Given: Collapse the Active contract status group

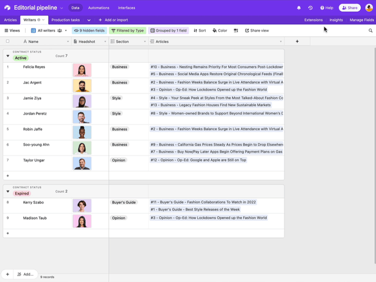Looking at the screenshot, I should (x=8, y=56).
